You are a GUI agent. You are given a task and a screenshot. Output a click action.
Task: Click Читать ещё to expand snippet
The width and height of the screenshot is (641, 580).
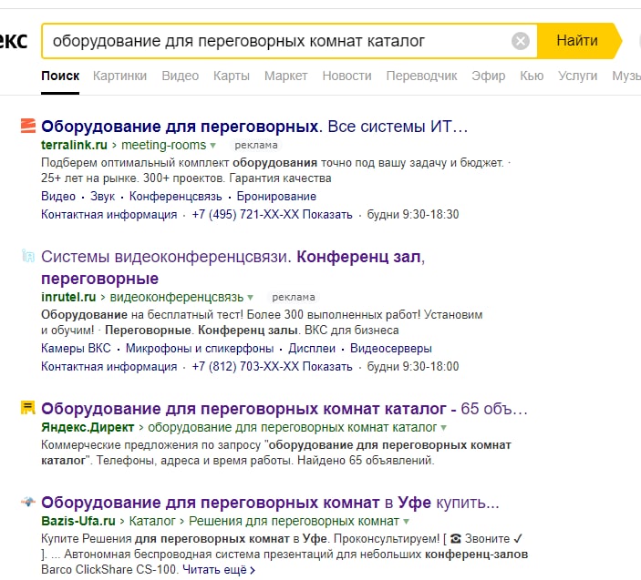coord(219,569)
